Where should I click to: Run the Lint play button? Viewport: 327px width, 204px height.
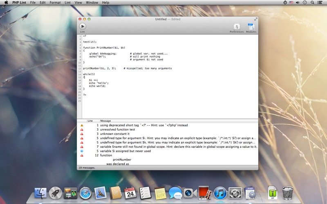[83, 27]
